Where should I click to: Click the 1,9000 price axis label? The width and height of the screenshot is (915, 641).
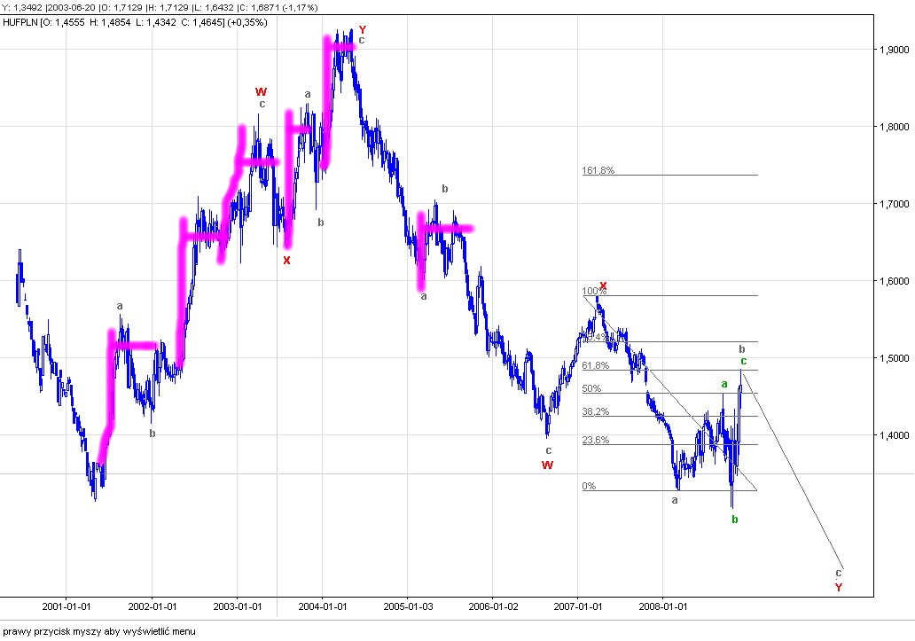coord(895,50)
